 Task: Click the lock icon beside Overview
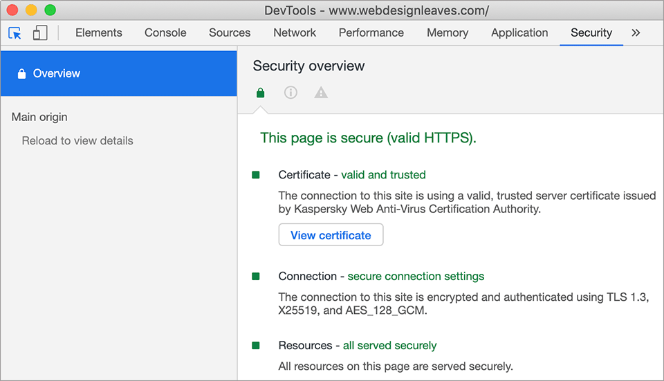[x=21, y=73]
